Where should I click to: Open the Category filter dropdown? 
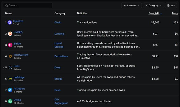[153, 5]
